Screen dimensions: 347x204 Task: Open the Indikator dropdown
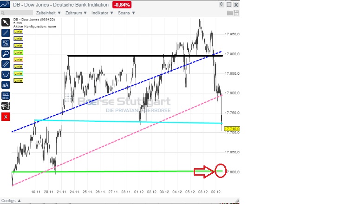(x=102, y=13)
